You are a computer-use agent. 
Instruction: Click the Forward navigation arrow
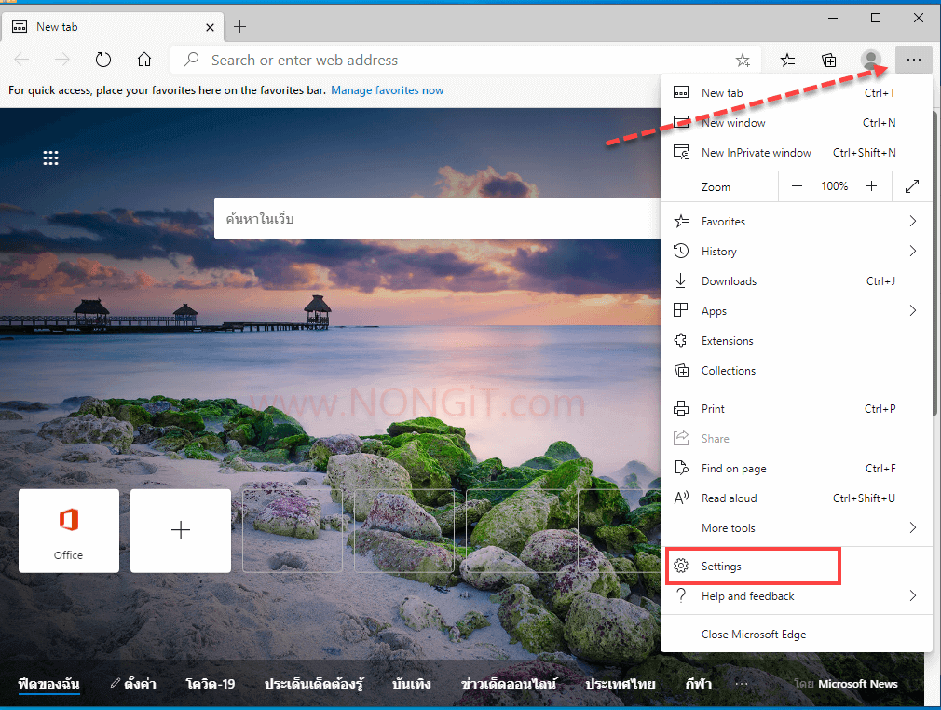(62, 60)
